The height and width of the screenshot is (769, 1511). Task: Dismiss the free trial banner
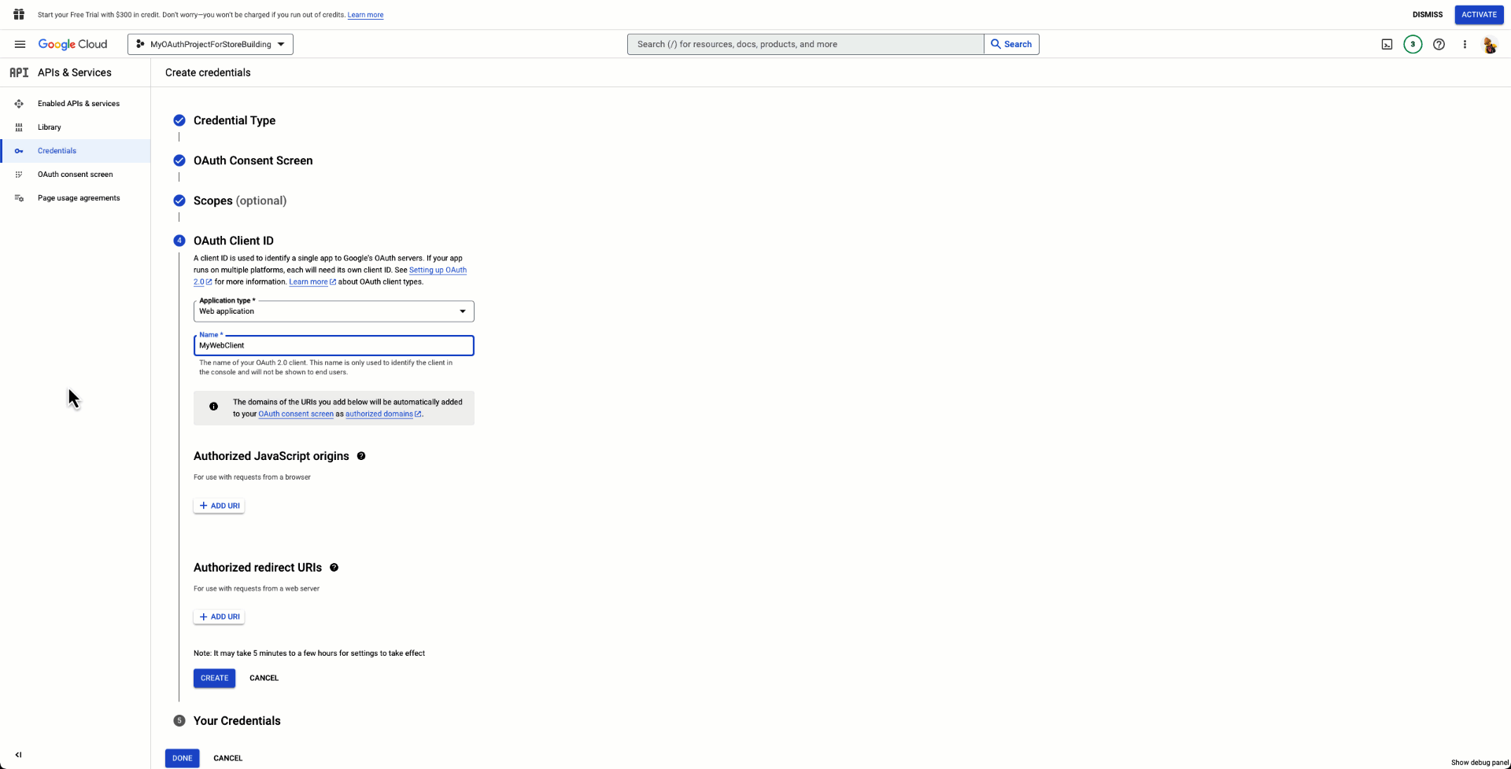[x=1428, y=14]
